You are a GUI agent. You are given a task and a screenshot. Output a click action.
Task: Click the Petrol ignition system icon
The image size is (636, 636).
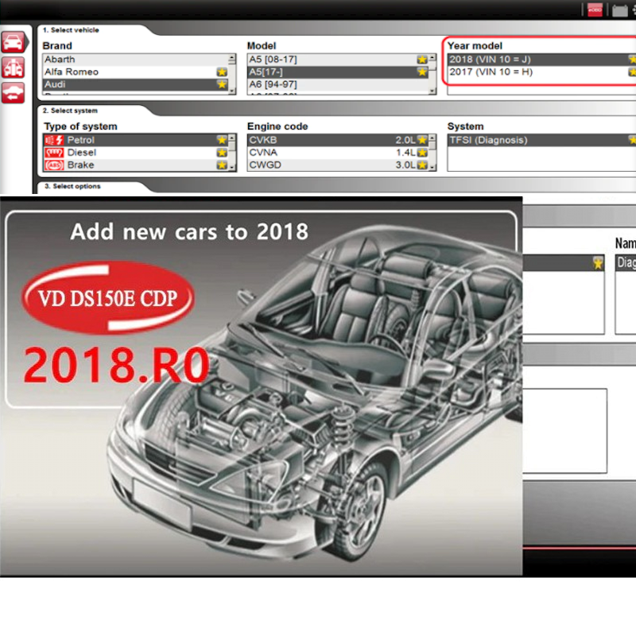click(x=54, y=141)
